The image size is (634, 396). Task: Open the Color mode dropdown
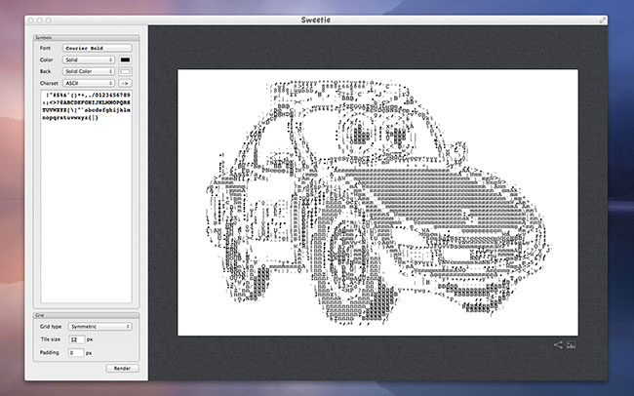pos(89,59)
